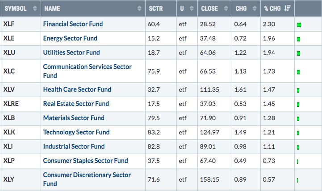Sort table by SYMBOL column arrows
The width and height of the screenshot is (322, 191).
(35, 8)
